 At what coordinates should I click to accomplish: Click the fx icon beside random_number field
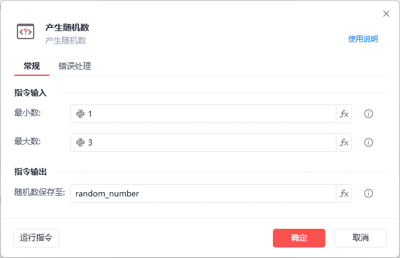tap(344, 193)
